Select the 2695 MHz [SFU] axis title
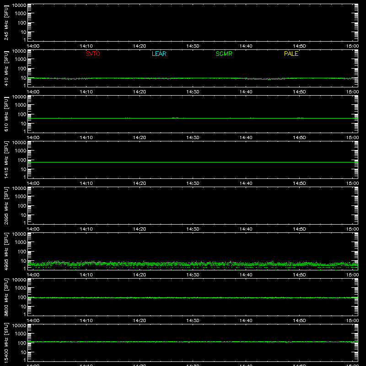This screenshot has height=366, width=366. pos(6,205)
